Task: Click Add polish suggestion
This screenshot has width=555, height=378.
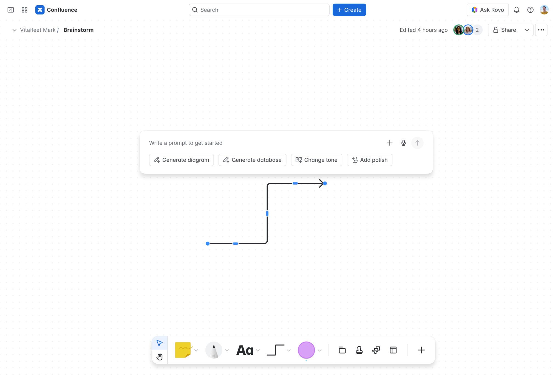Action: (x=369, y=160)
